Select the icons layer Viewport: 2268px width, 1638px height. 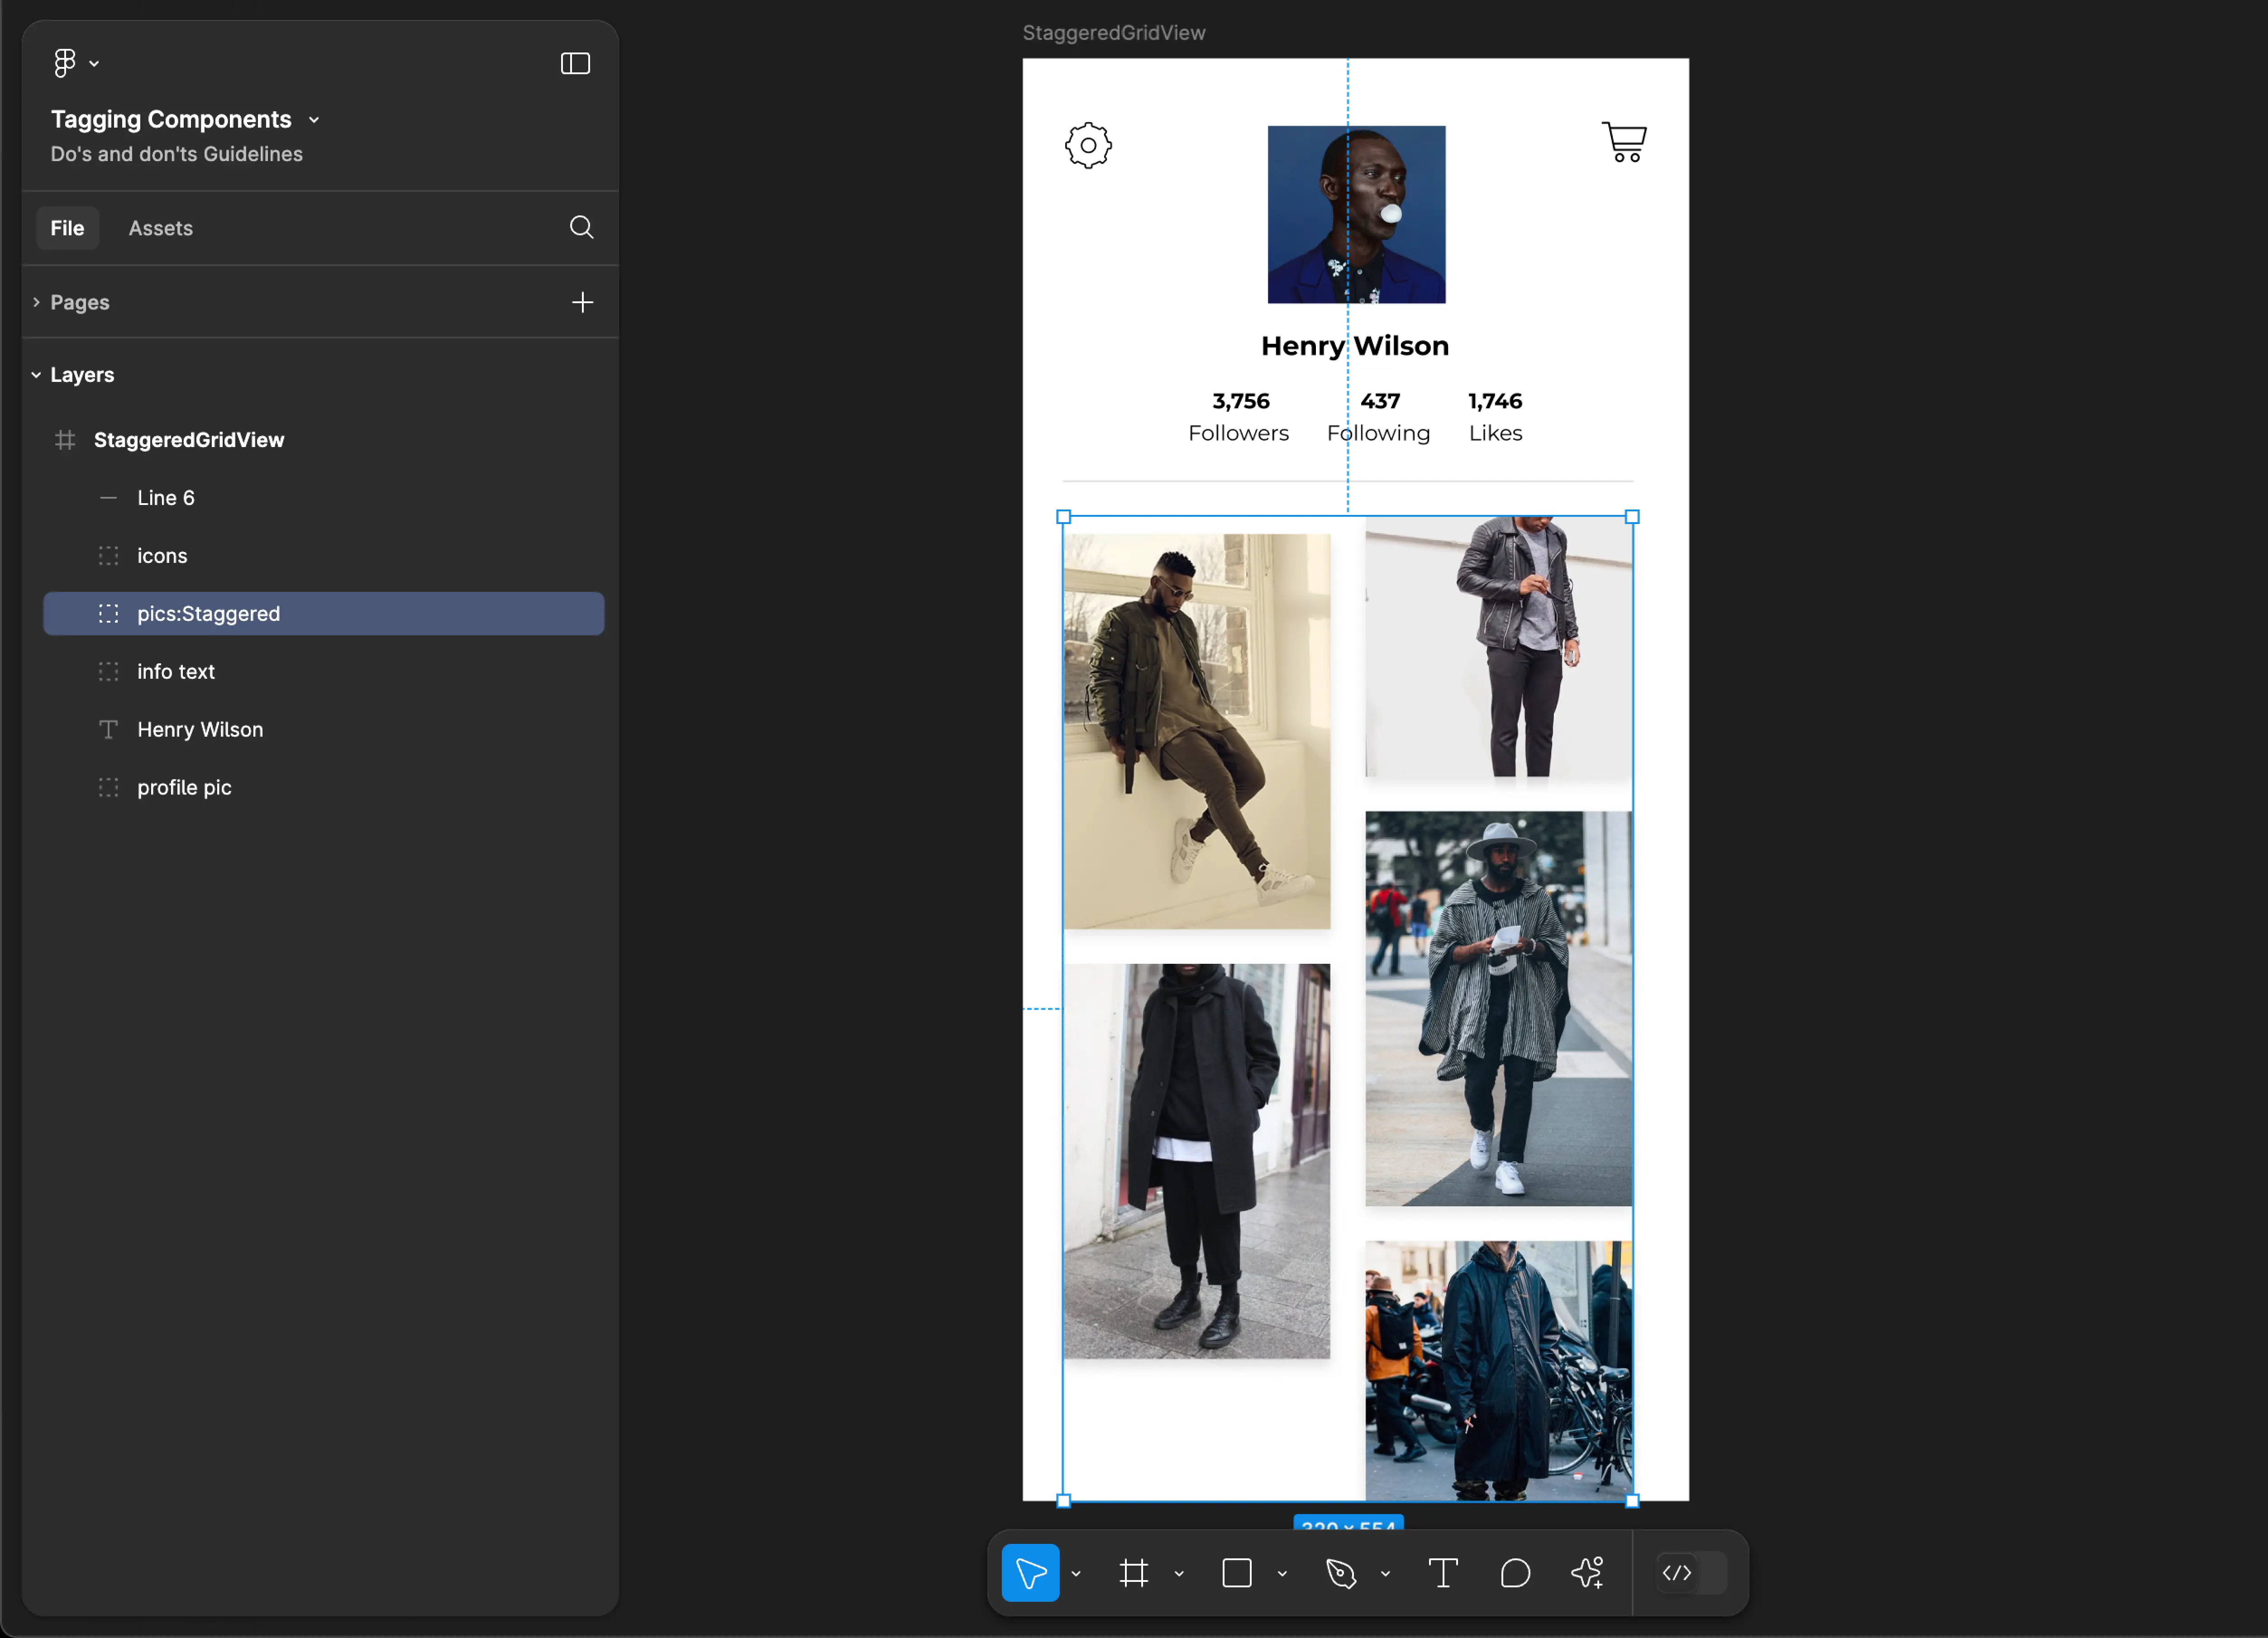coord(323,556)
